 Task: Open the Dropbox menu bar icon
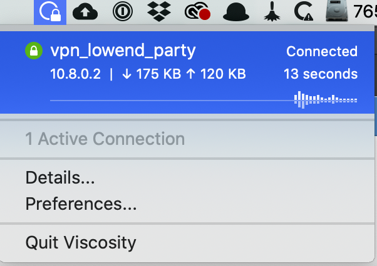click(159, 11)
